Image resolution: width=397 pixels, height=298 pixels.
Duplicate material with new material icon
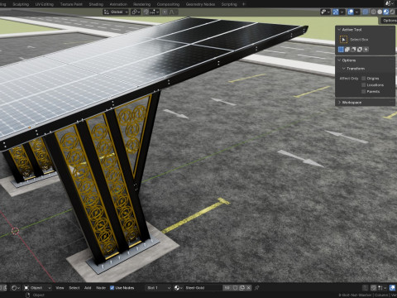tap(242, 288)
